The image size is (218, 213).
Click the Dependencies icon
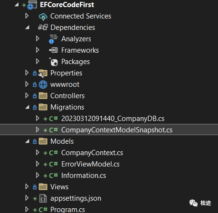(x=43, y=27)
